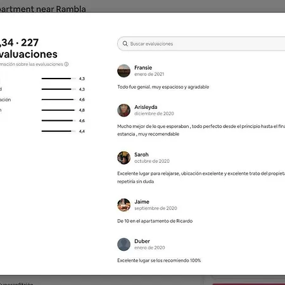
Task: Click the reviewer name Fransie
Action: (x=143, y=68)
